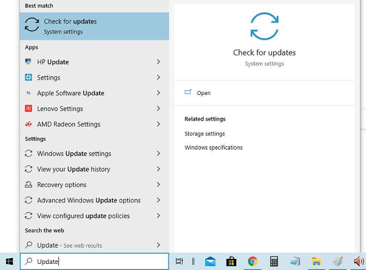Select View configured update policies

[x=95, y=216]
